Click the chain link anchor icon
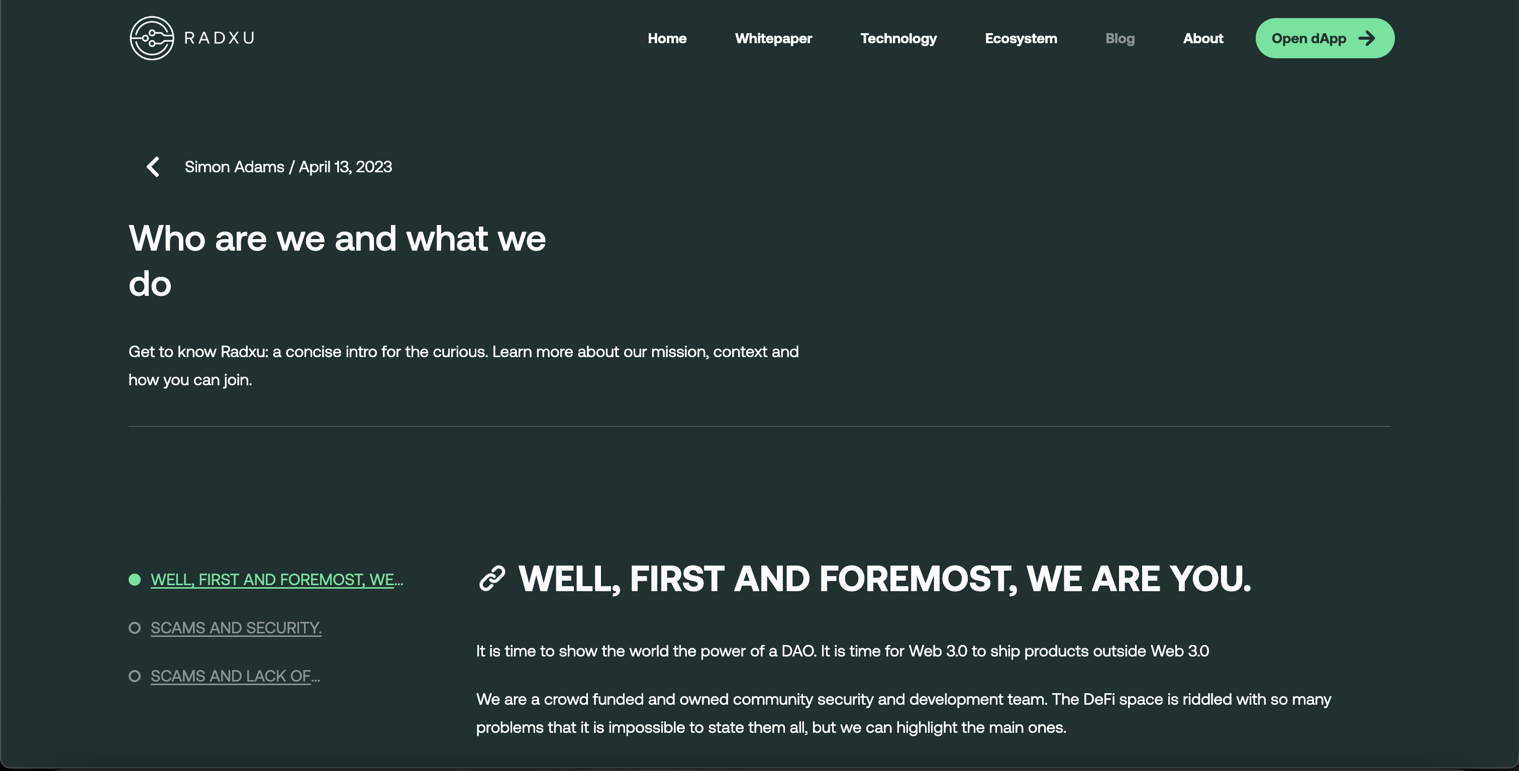 492,578
